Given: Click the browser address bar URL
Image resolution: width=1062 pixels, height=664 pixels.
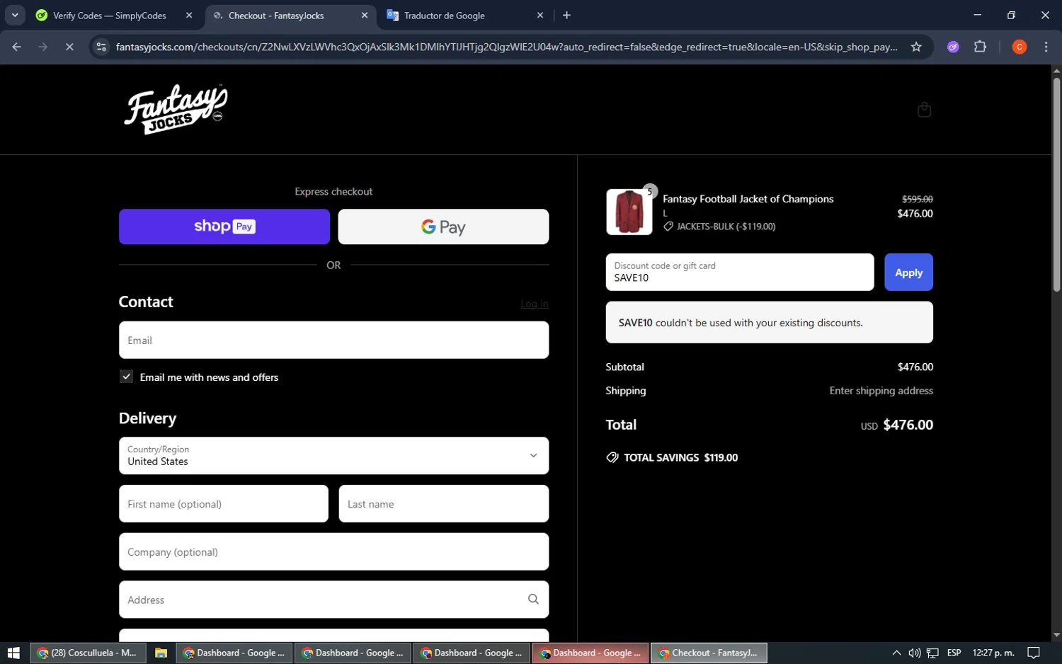Looking at the screenshot, I should point(506,47).
